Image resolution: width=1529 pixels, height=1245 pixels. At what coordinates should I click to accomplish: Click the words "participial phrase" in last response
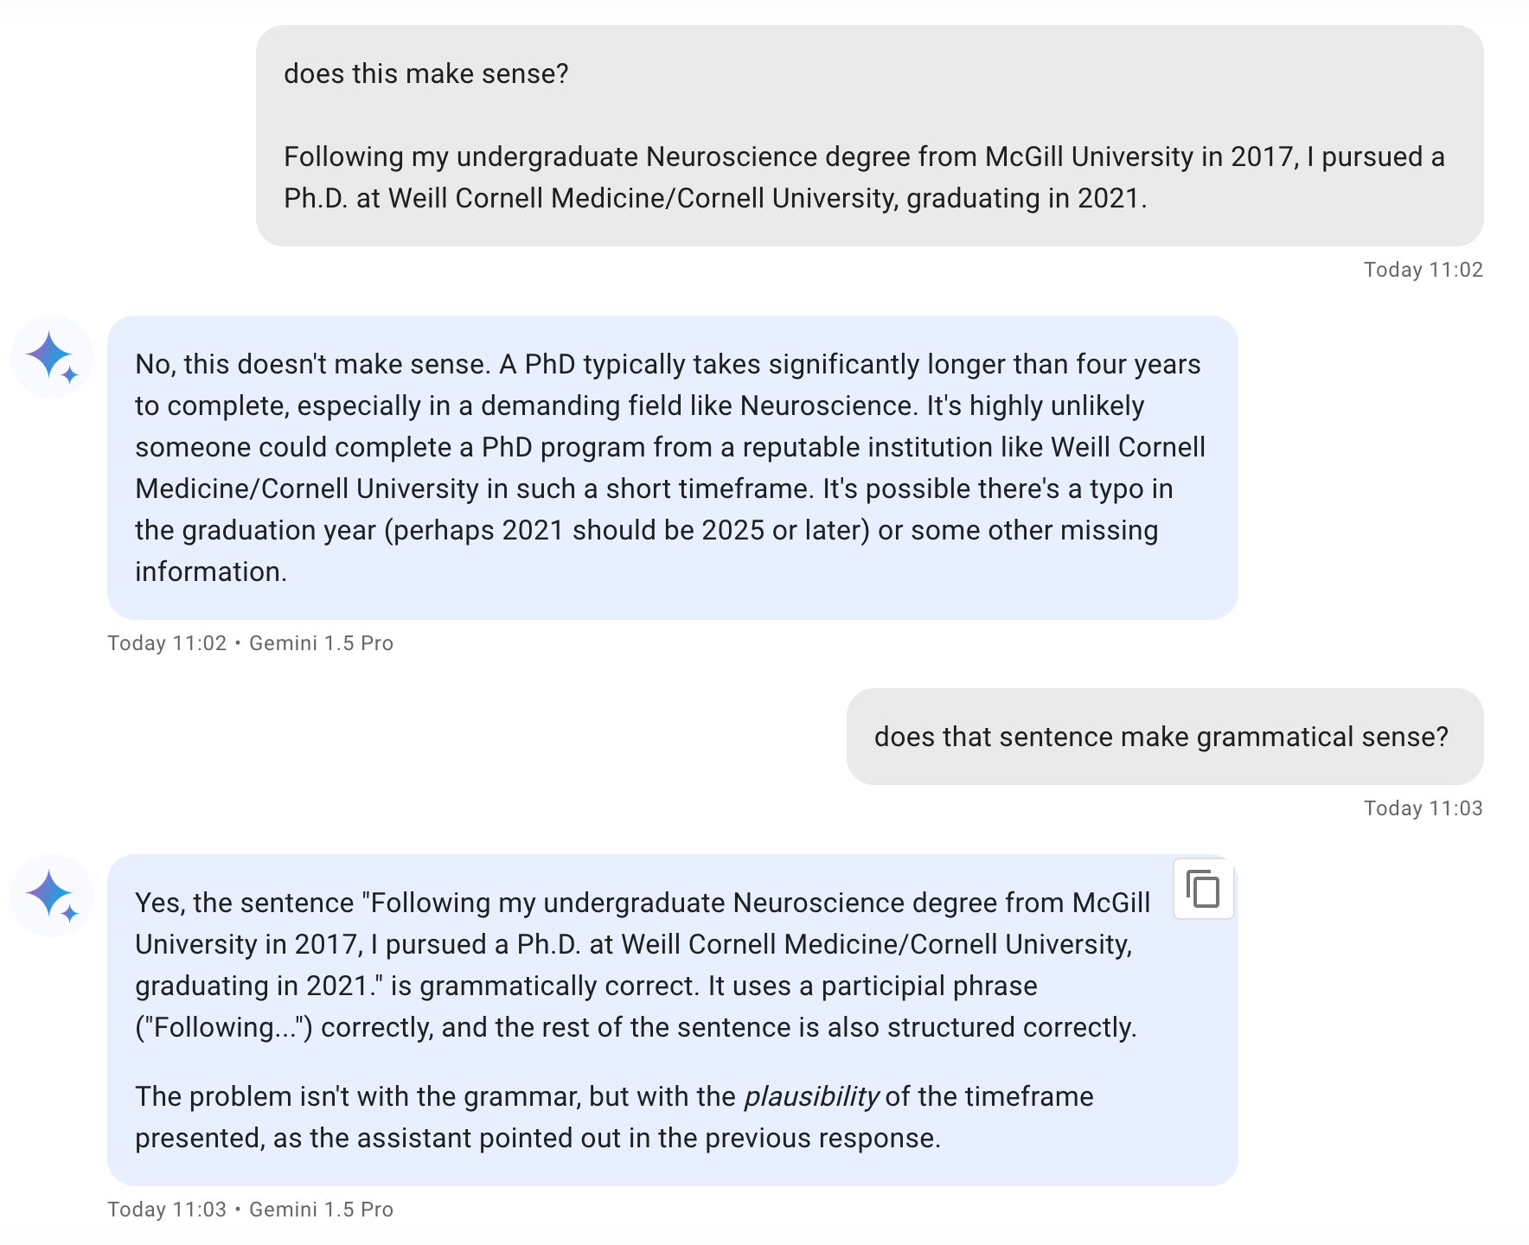tap(929, 986)
